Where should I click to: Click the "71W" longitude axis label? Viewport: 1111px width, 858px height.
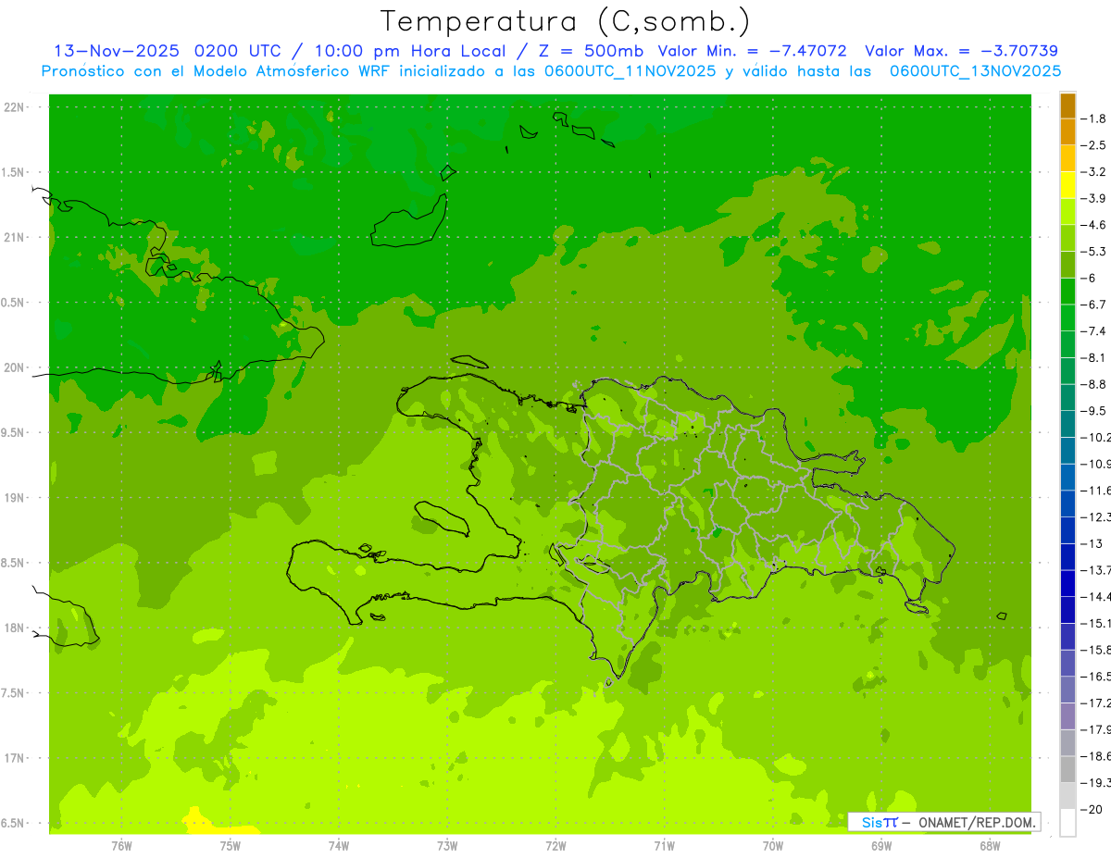[664, 846]
